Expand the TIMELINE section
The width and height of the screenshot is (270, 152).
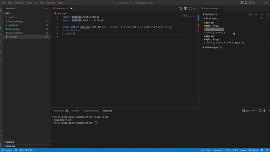(x=10, y=146)
